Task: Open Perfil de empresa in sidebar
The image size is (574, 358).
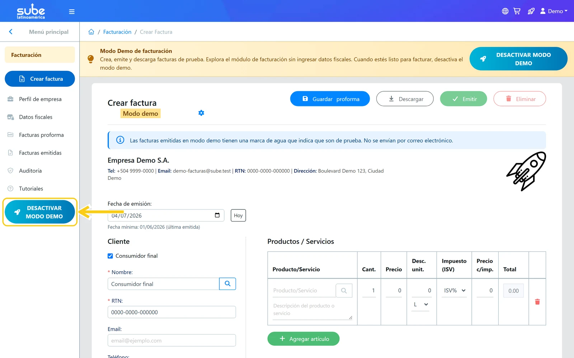Action: pos(40,99)
